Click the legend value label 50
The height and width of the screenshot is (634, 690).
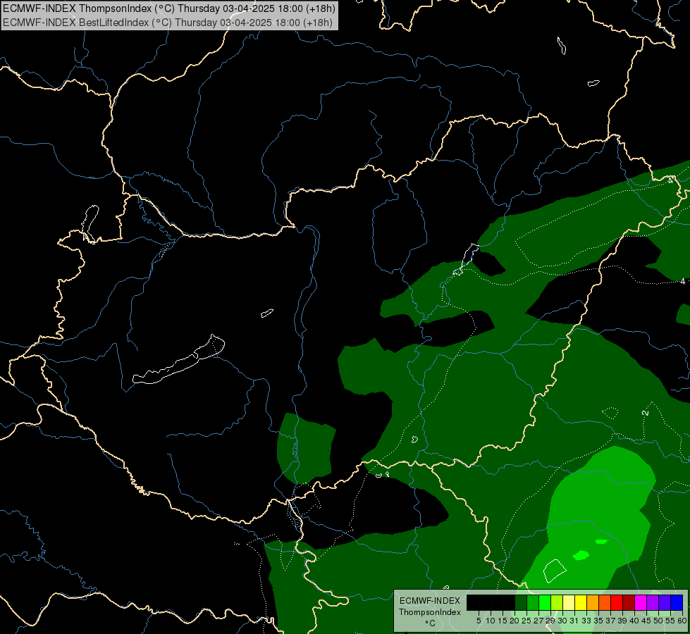tap(658, 621)
